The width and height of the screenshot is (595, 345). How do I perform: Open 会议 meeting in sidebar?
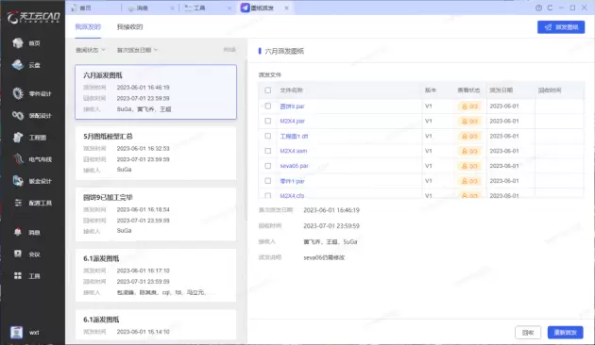pos(25,254)
